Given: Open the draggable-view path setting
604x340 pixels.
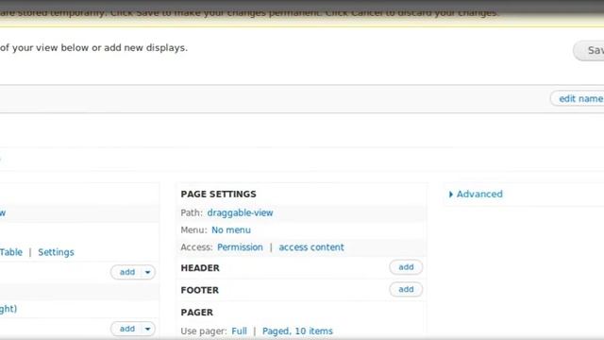Looking at the screenshot, I should coord(240,212).
